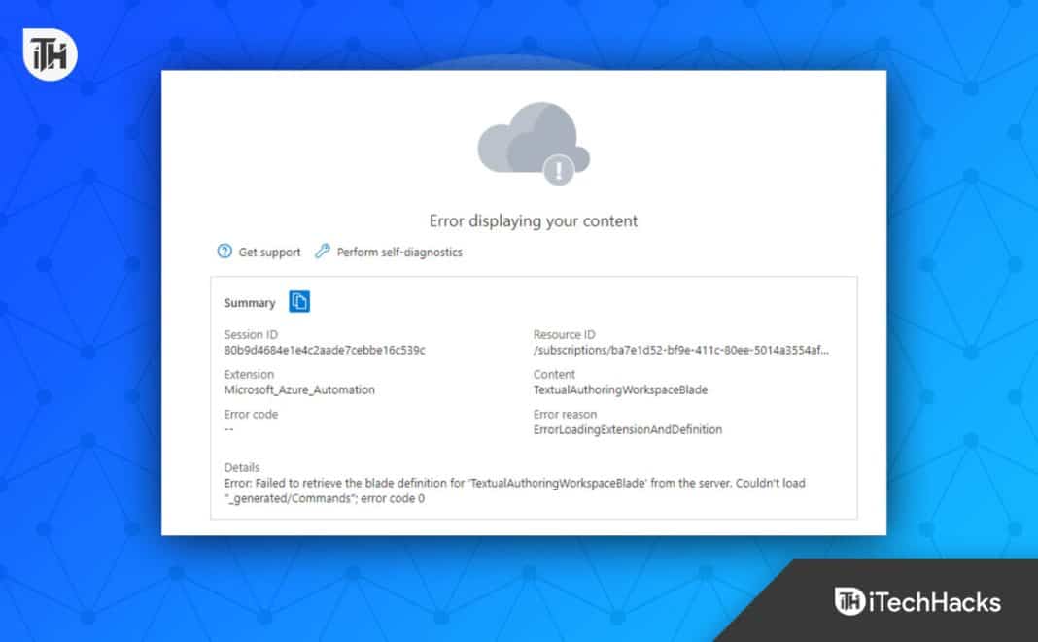Click the Error code dashes value
This screenshot has width=1038, height=642.
click(229, 429)
